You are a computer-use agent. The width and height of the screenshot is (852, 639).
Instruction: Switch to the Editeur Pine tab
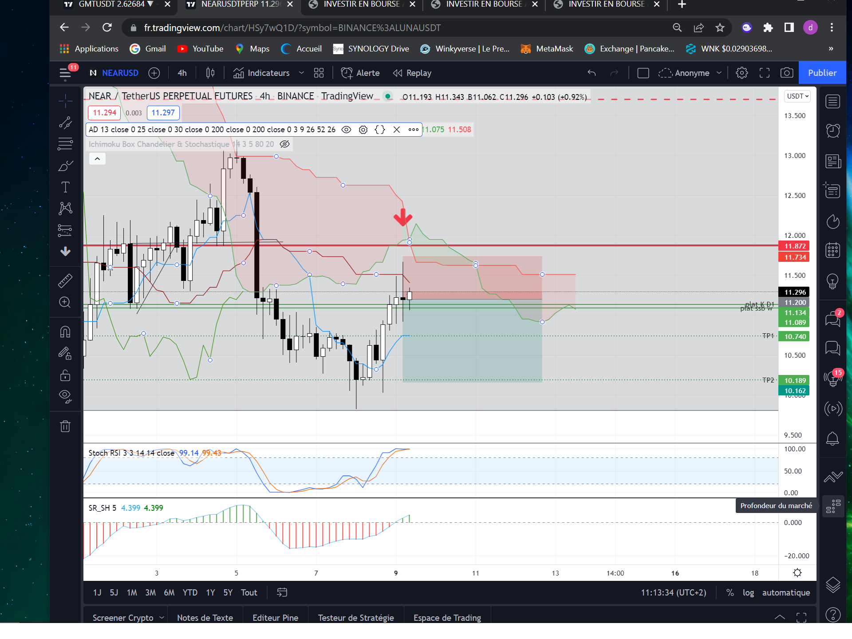(275, 617)
